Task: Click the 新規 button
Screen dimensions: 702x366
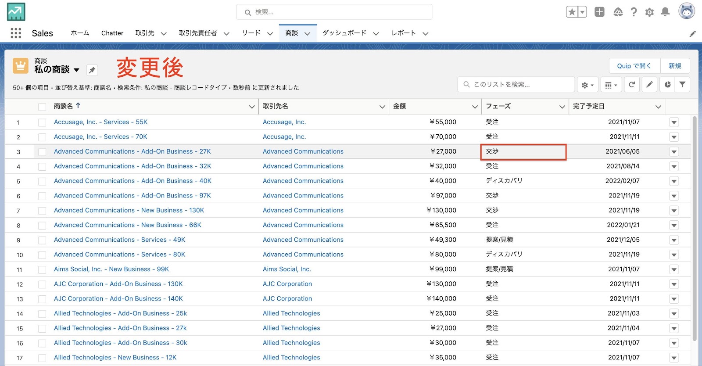Action: coord(675,66)
